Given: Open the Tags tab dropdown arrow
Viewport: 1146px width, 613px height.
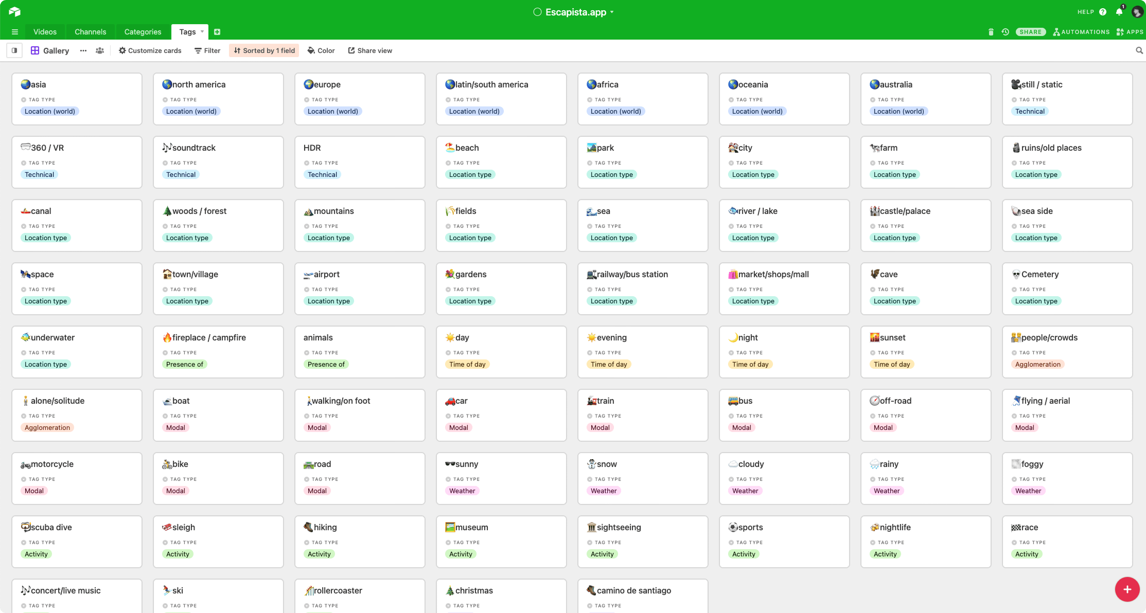Looking at the screenshot, I should [202, 32].
